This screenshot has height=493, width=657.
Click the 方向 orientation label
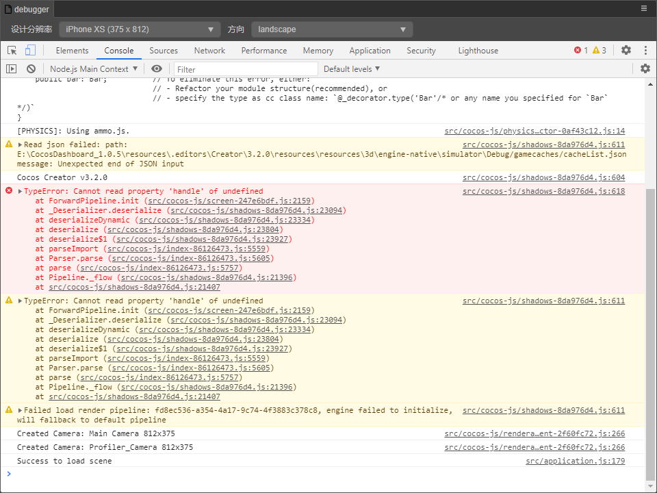(236, 29)
